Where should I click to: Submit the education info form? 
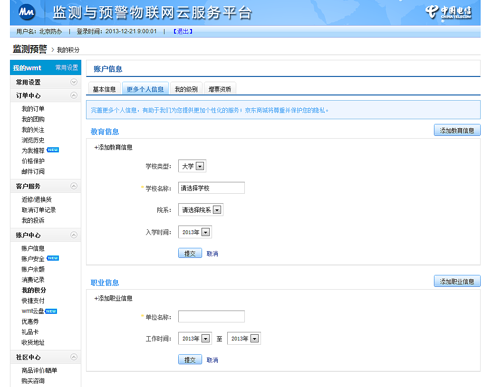[190, 253]
